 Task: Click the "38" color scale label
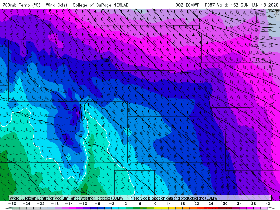(x=253, y=204)
